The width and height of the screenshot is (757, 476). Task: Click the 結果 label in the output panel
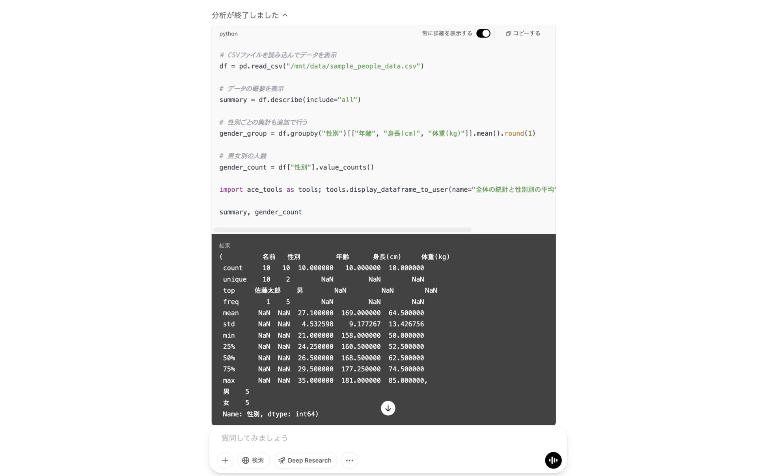pos(225,245)
